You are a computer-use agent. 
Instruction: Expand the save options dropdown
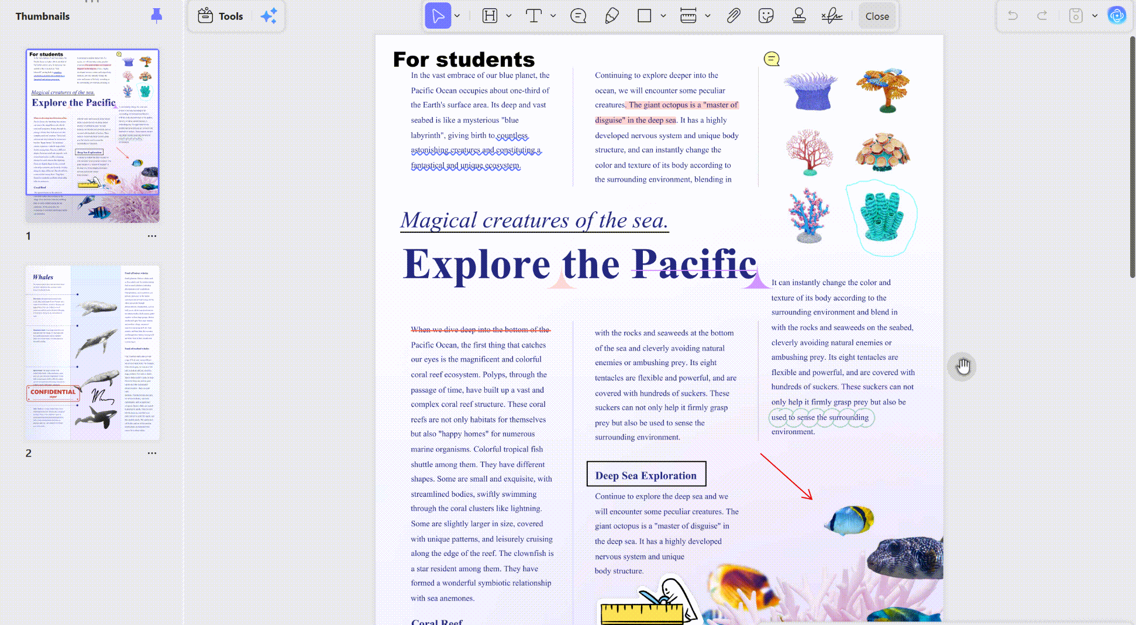click(x=1094, y=16)
